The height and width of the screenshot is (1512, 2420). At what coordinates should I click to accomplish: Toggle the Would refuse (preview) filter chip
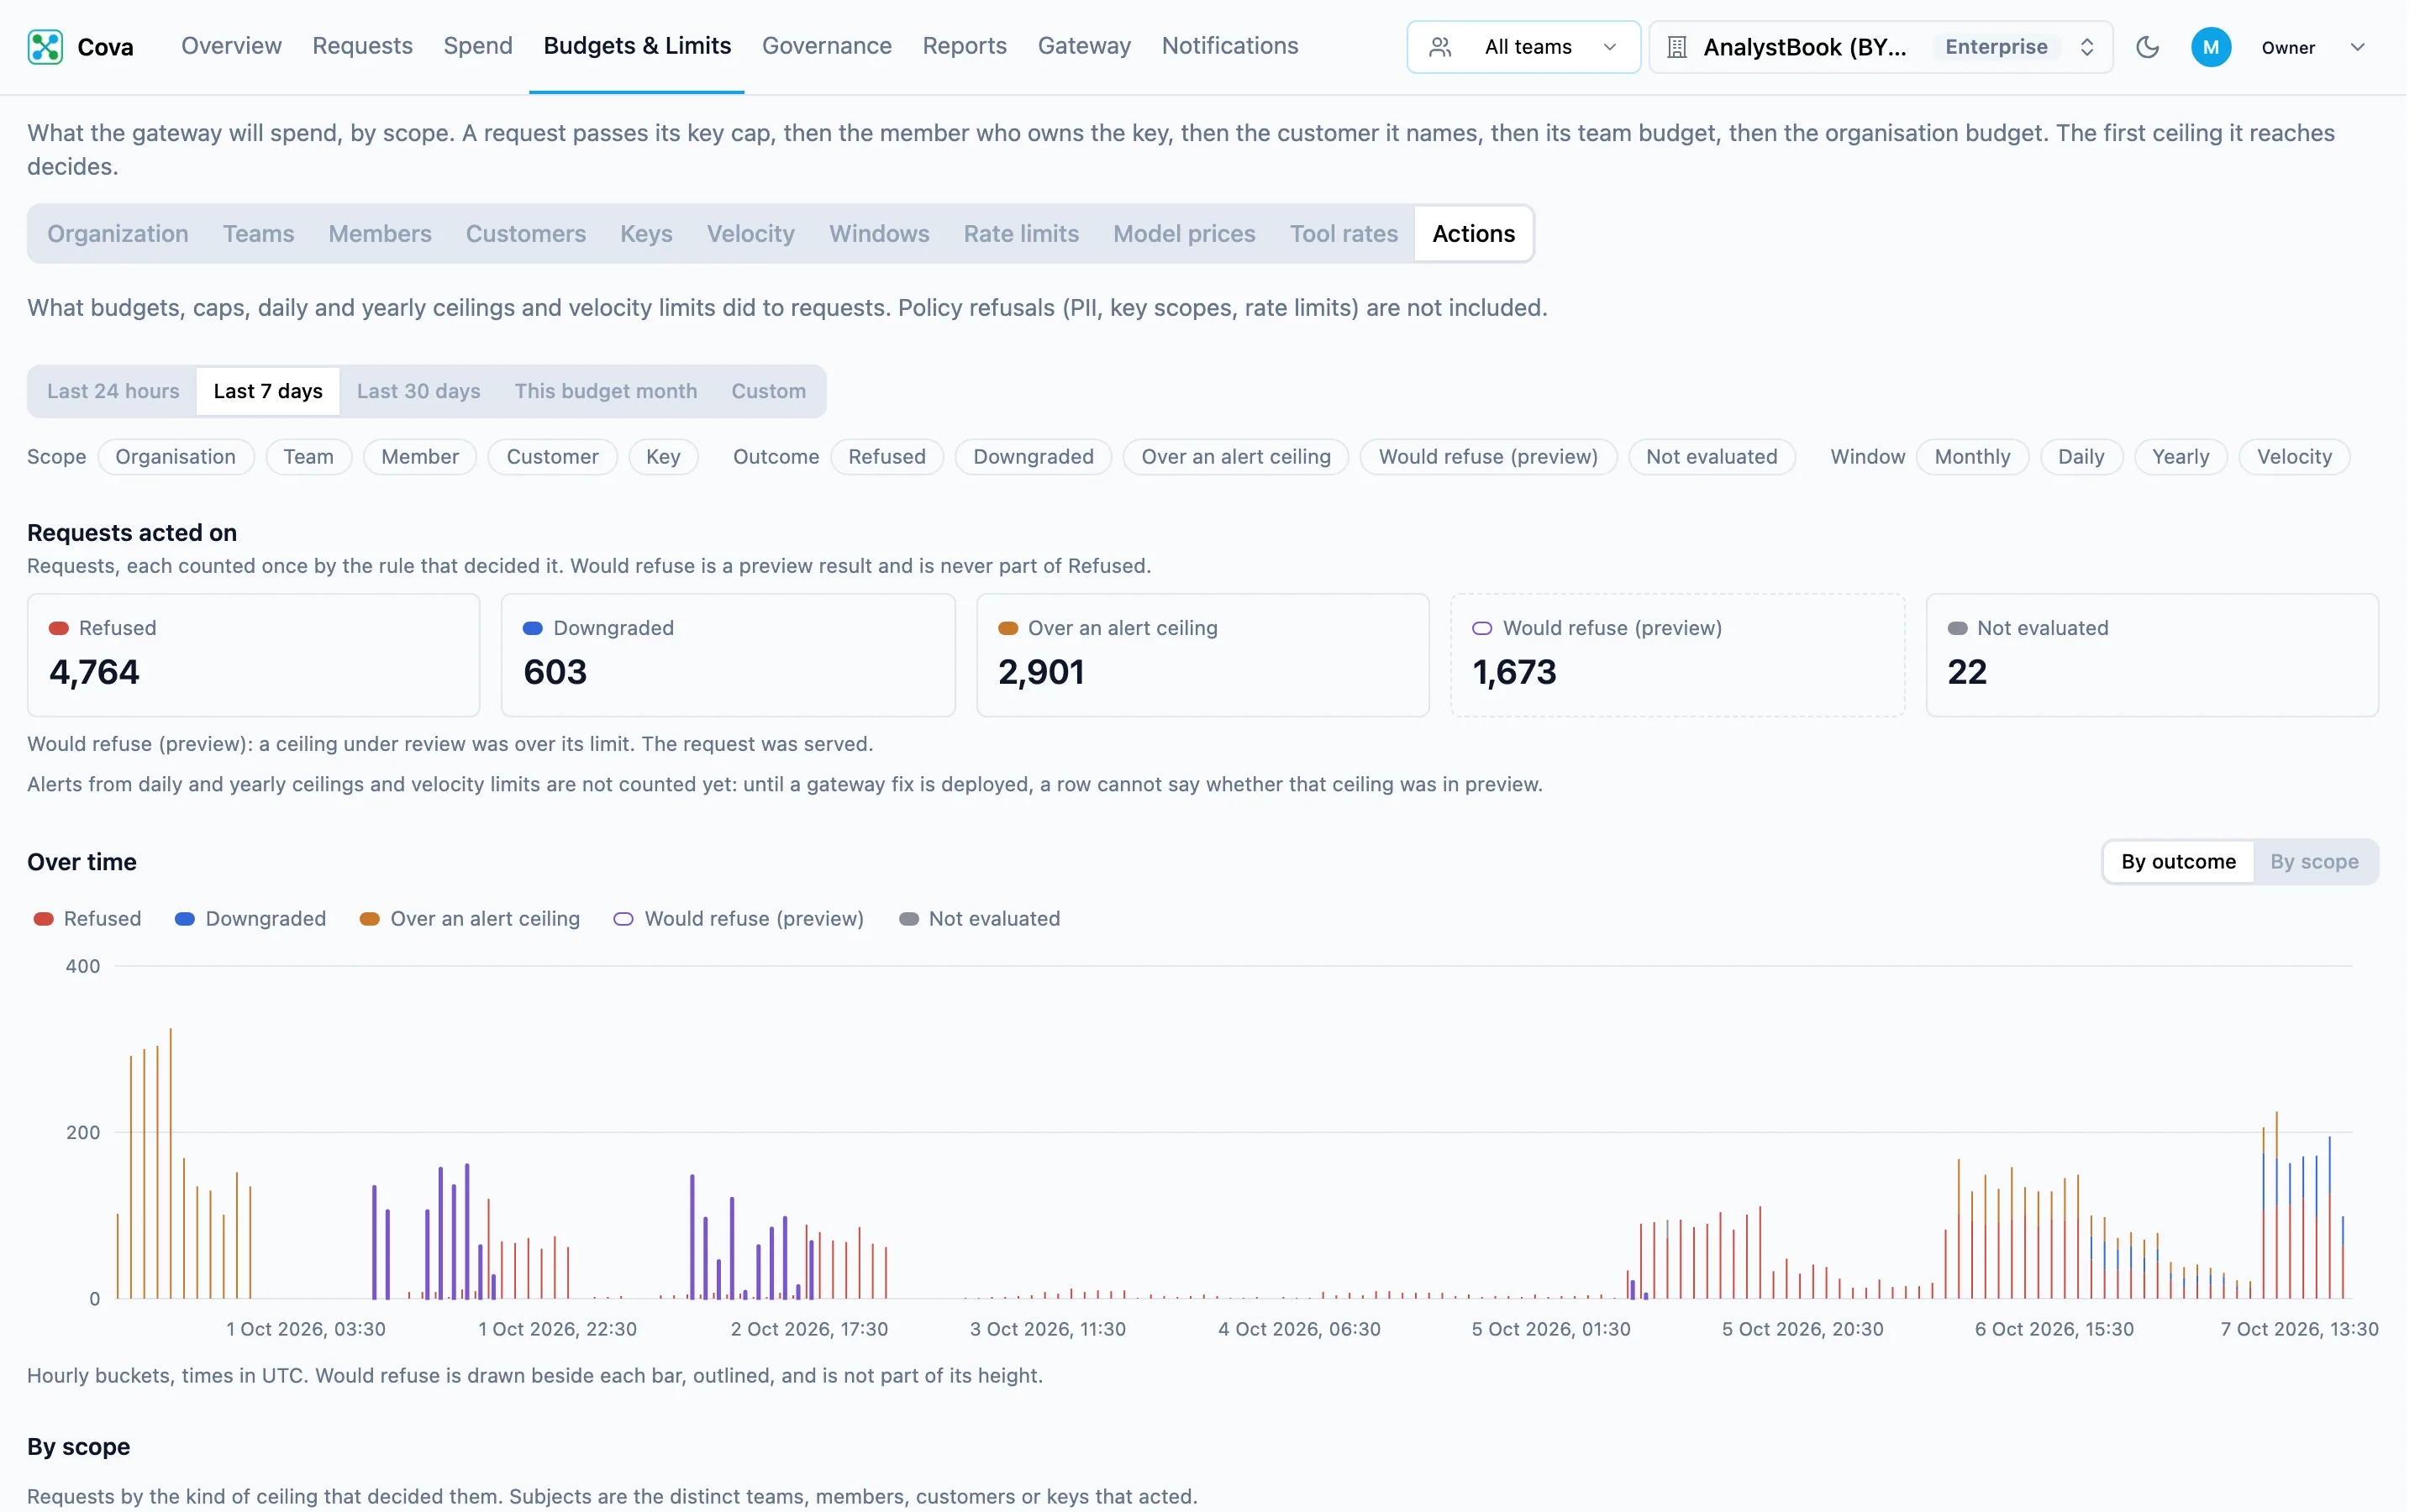click(x=1488, y=457)
